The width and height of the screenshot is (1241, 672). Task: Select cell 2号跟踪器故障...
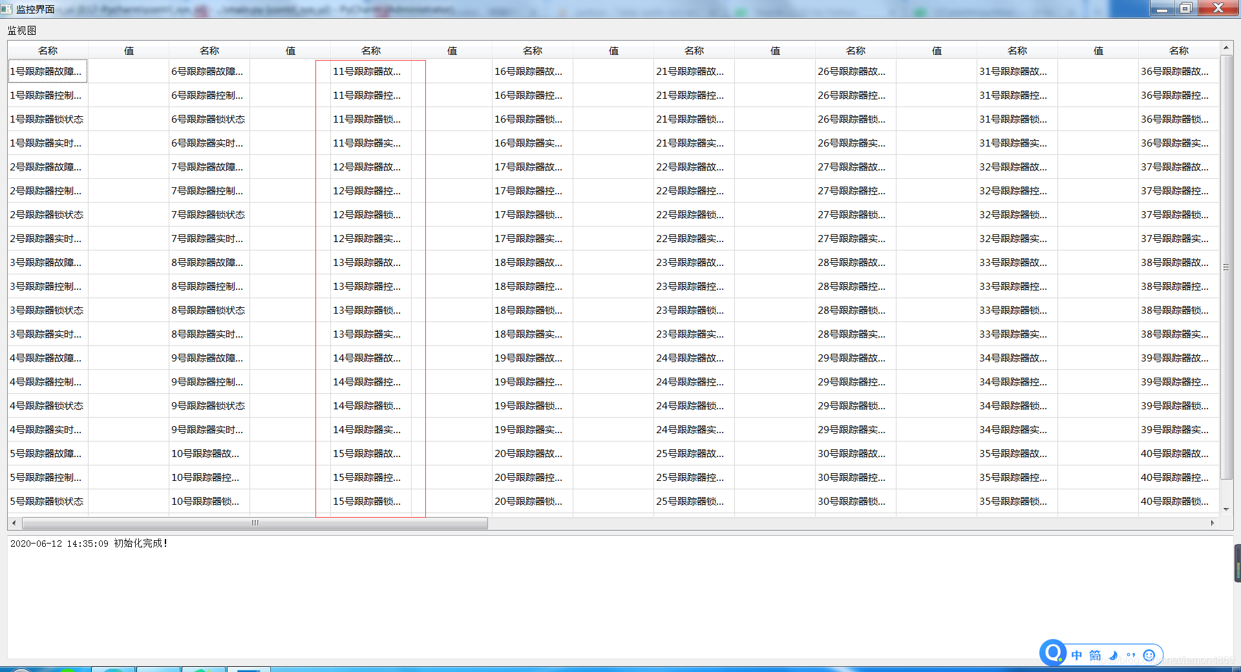click(x=48, y=167)
